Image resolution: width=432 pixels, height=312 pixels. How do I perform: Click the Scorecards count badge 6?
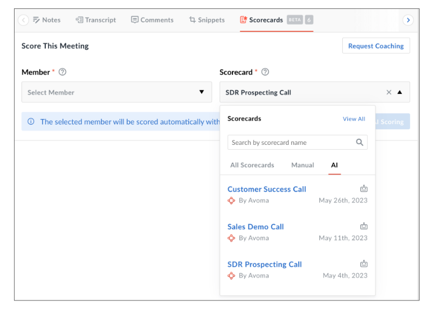[309, 20]
